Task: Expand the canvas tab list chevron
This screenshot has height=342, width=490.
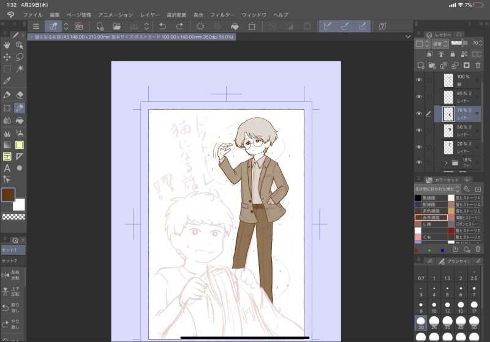Action: pyautogui.click(x=408, y=37)
